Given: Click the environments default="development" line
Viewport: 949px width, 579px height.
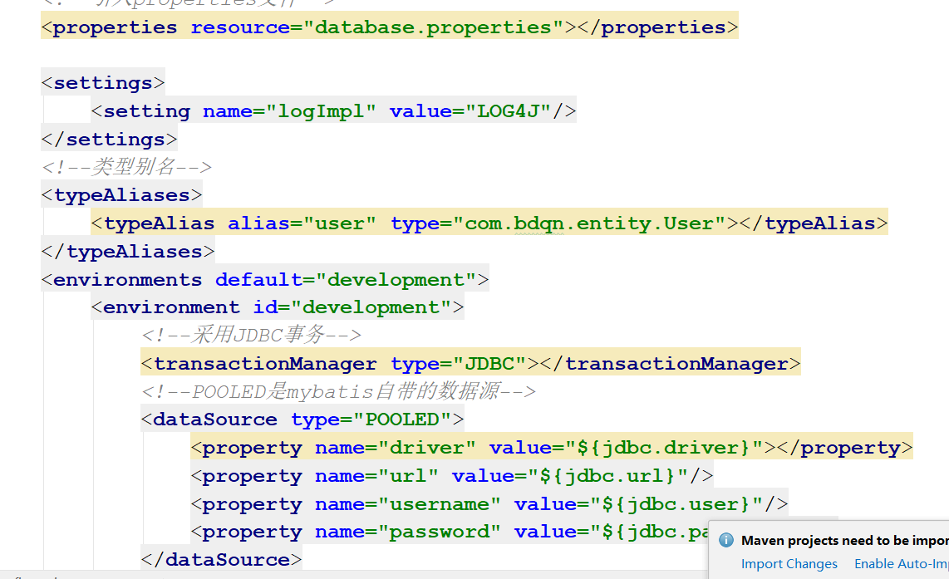Looking at the screenshot, I should 265,279.
